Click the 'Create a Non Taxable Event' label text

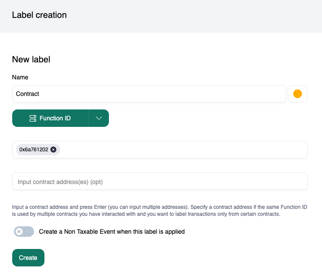112,232
